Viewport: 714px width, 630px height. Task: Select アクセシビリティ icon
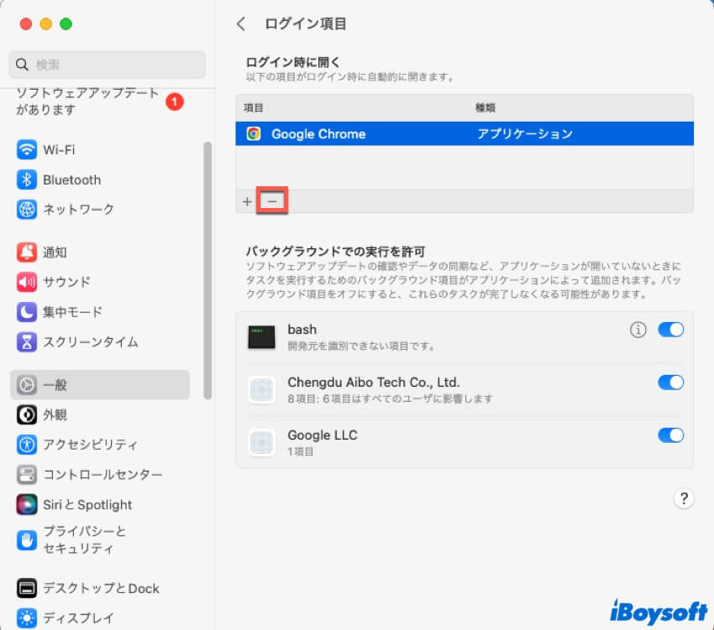pos(26,445)
